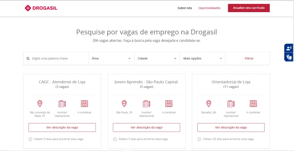The height and width of the screenshot is (151, 294).
Task: Go to Oportunidades page
Action: click(209, 8)
